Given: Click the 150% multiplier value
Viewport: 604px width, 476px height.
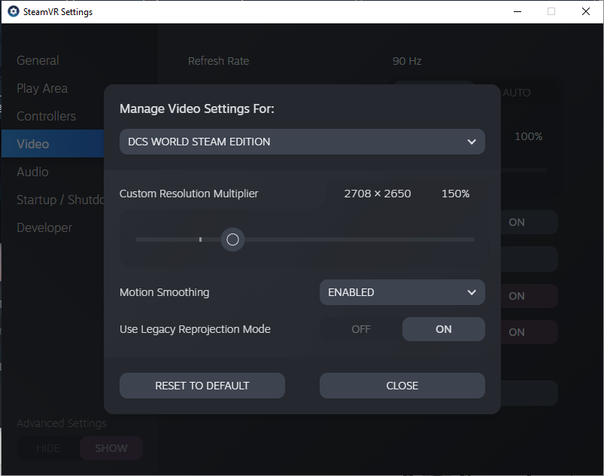Looking at the screenshot, I should point(455,194).
